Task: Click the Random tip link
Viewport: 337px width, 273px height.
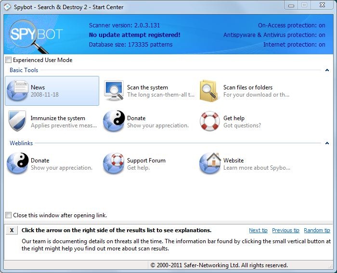Action: [317, 230]
